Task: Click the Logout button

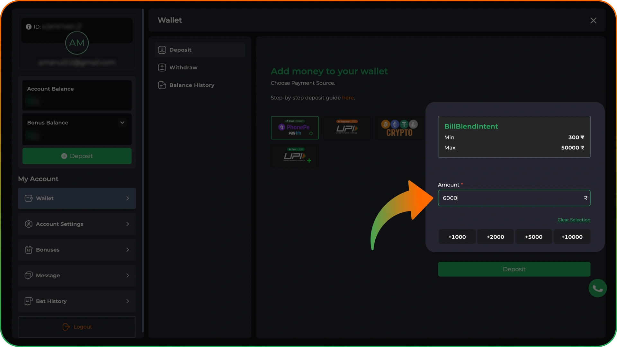Action: click(77, 327)
